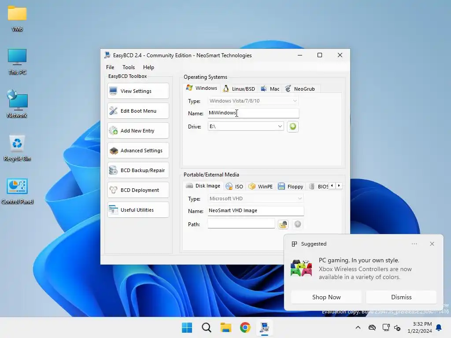The height and width of the screenshot is (338, 451).
Task: Click the display network tray icon
Action: (386, 327)
